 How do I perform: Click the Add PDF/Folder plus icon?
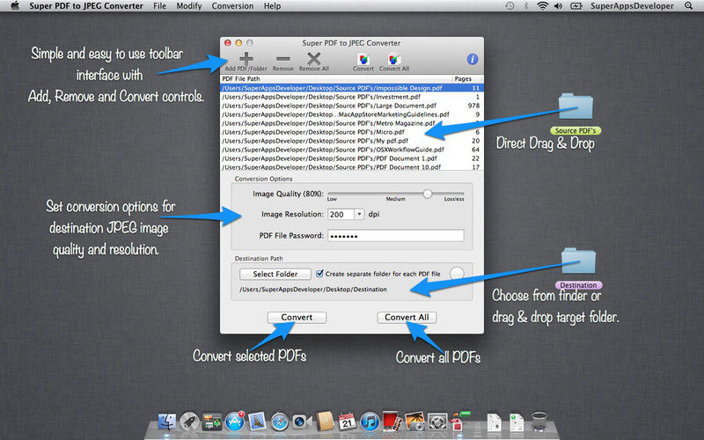(x=246, y=59)
